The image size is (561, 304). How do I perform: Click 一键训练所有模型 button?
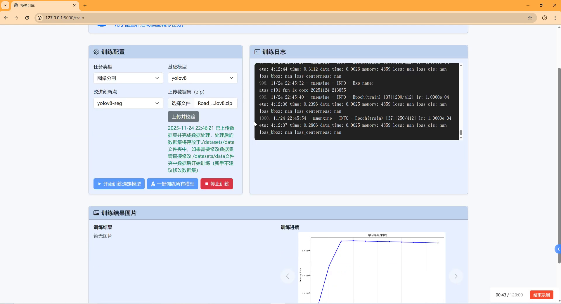coord(172,184)
